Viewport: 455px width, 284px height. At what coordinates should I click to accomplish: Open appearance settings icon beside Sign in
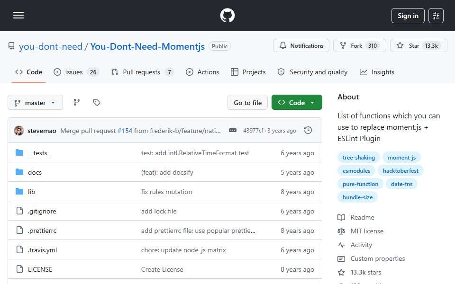(x=436, y=16)
